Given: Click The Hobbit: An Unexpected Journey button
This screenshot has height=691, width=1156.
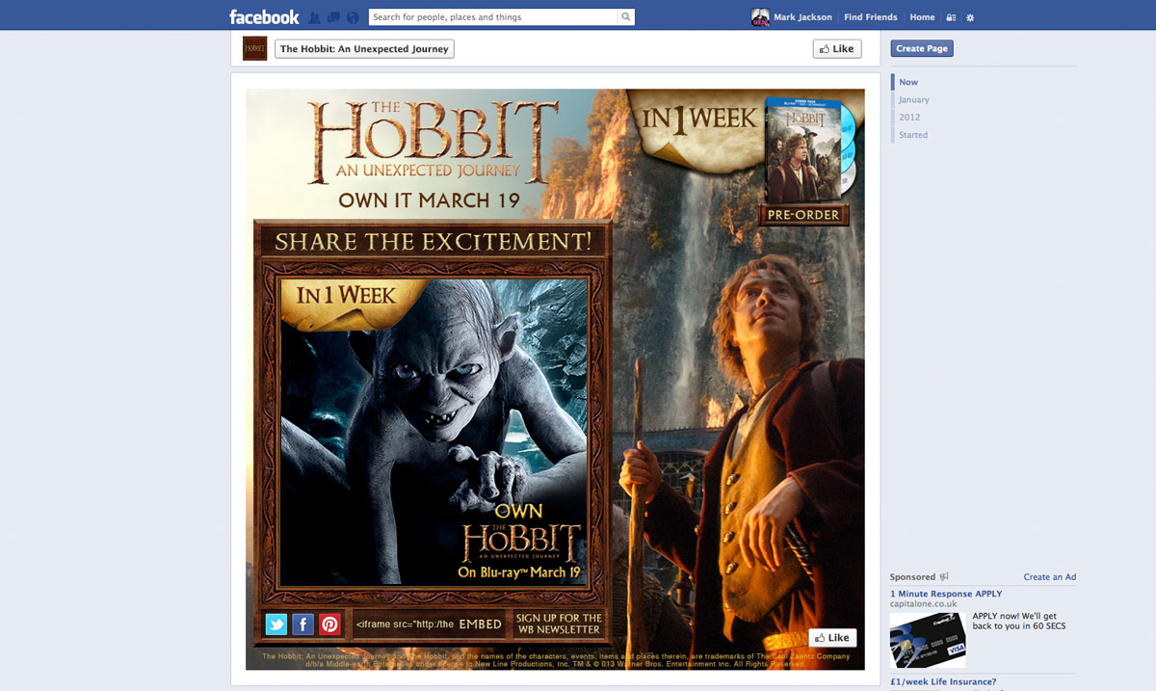Looking at the screenshot, I should point(364,49).
